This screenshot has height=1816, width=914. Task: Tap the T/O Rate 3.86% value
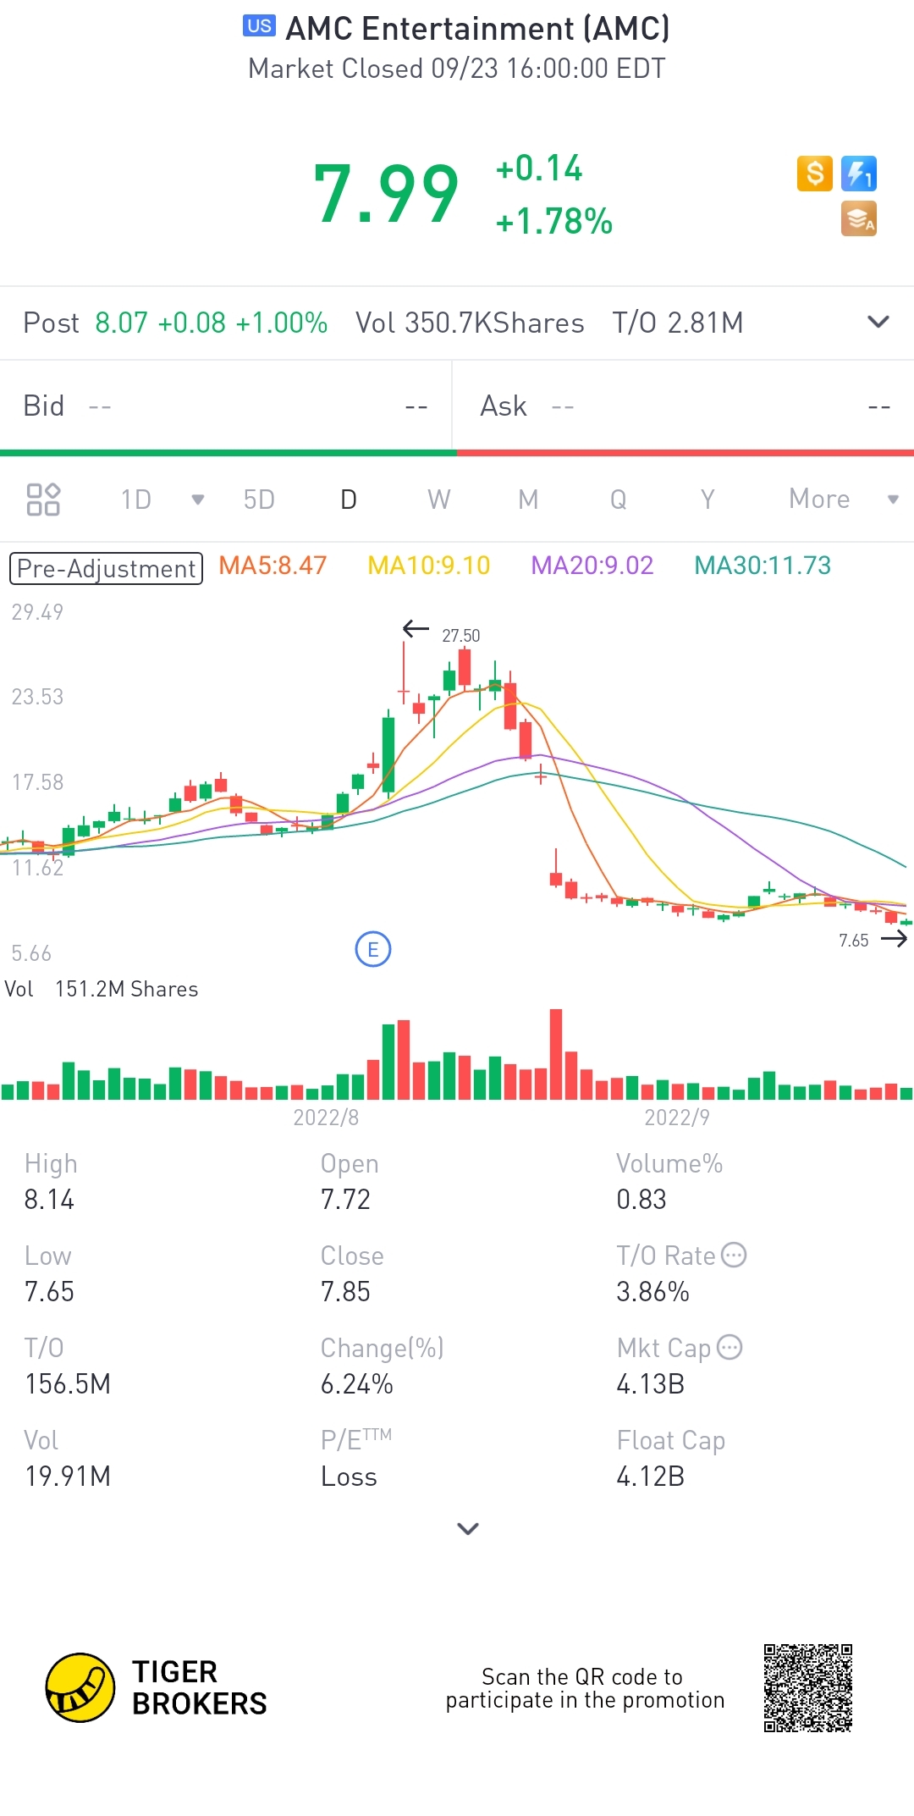click(652, 1292)
